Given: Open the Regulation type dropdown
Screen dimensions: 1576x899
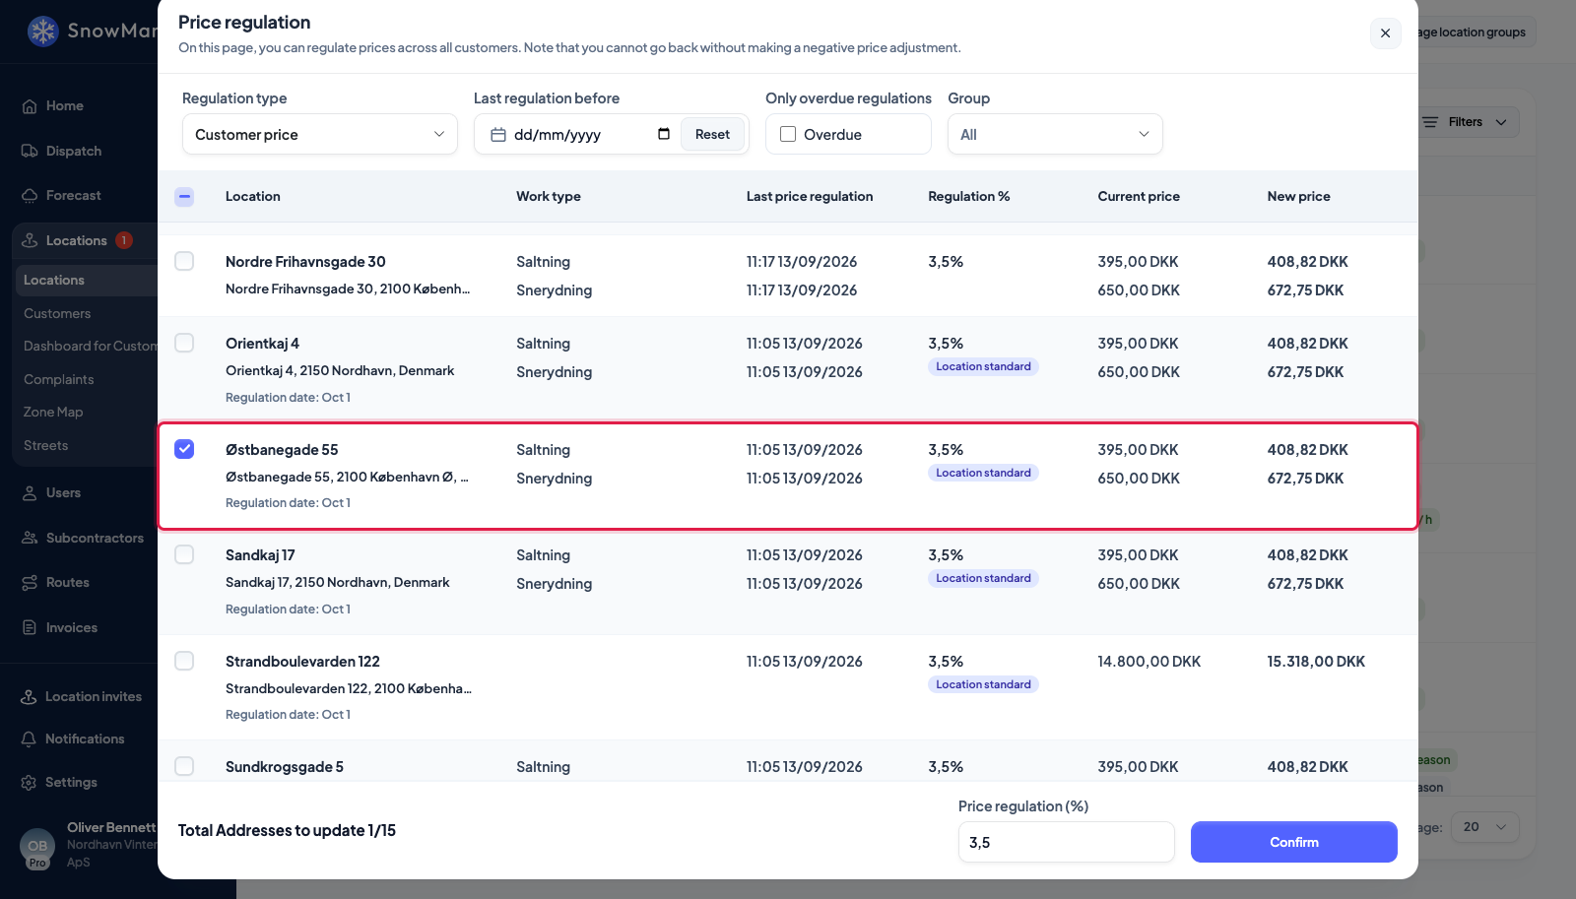Looking at the screenshot, I should 320,134.
